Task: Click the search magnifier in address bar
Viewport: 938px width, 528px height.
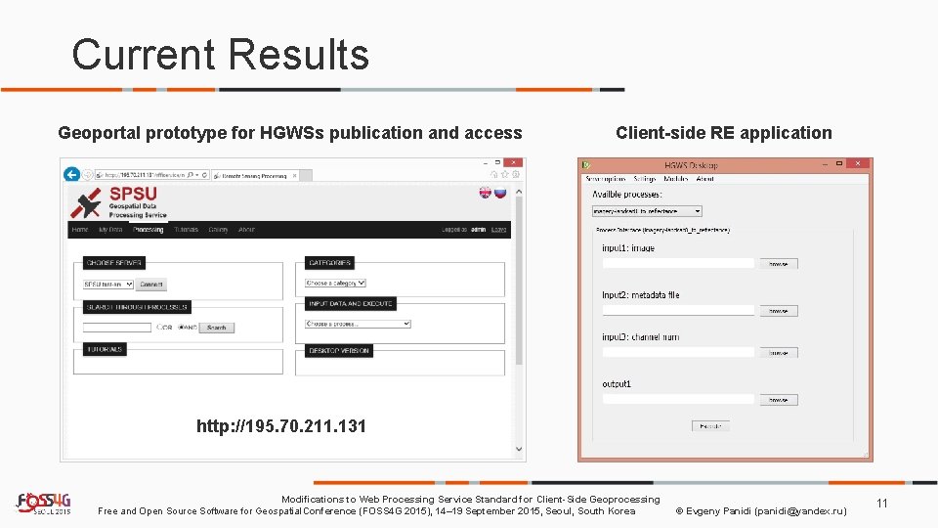Action: click(191, 175)
